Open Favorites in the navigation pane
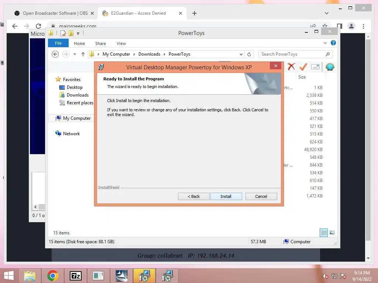 point(71,80)
